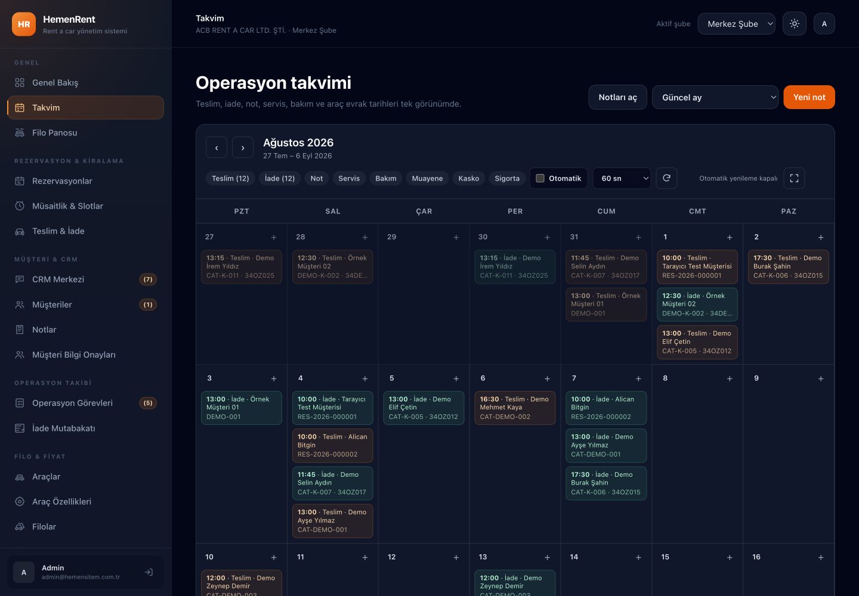Click plus icon on day 9

coord(821,378)
